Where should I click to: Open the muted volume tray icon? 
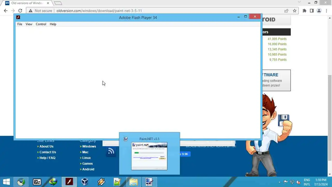pos(298,182)
